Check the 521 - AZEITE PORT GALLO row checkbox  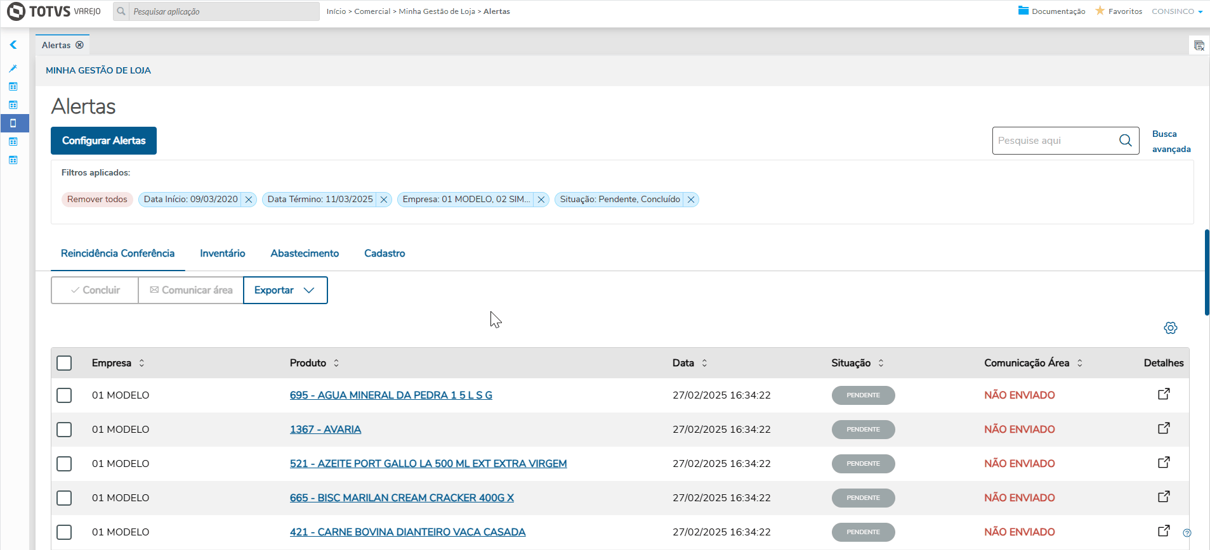pos(64,464)
